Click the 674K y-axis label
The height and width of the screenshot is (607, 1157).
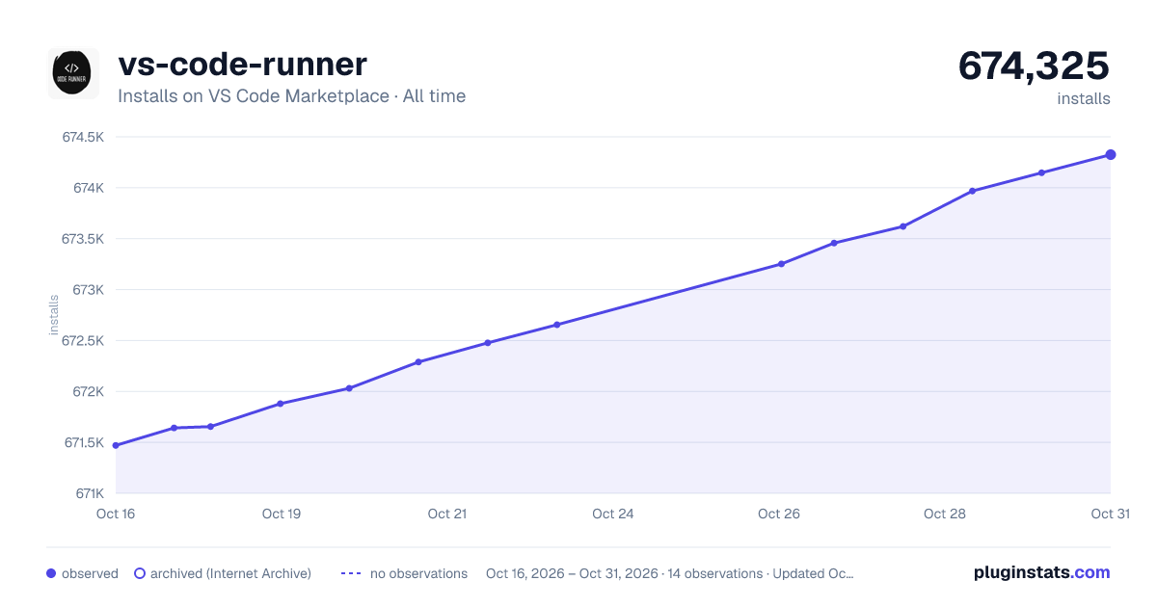[x=88, y=188]
